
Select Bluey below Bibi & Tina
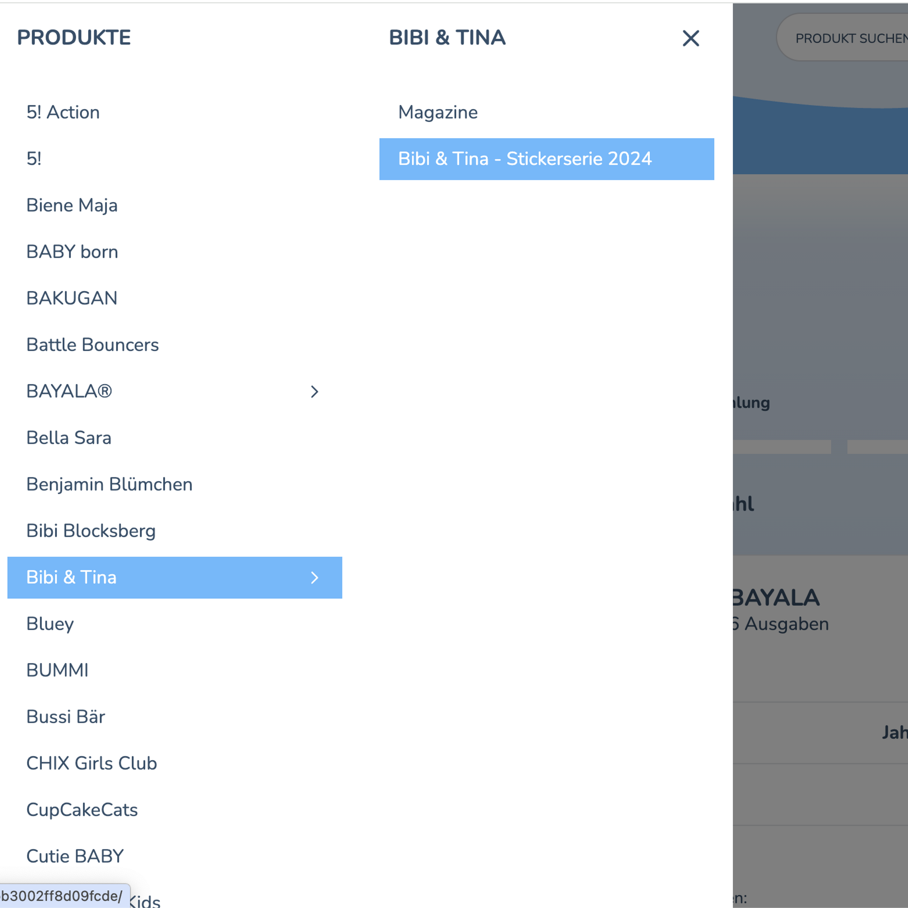coord(50,624)
